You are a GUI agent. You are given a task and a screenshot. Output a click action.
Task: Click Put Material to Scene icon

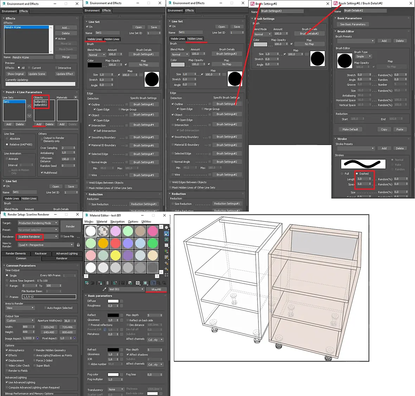click(92, 283)
